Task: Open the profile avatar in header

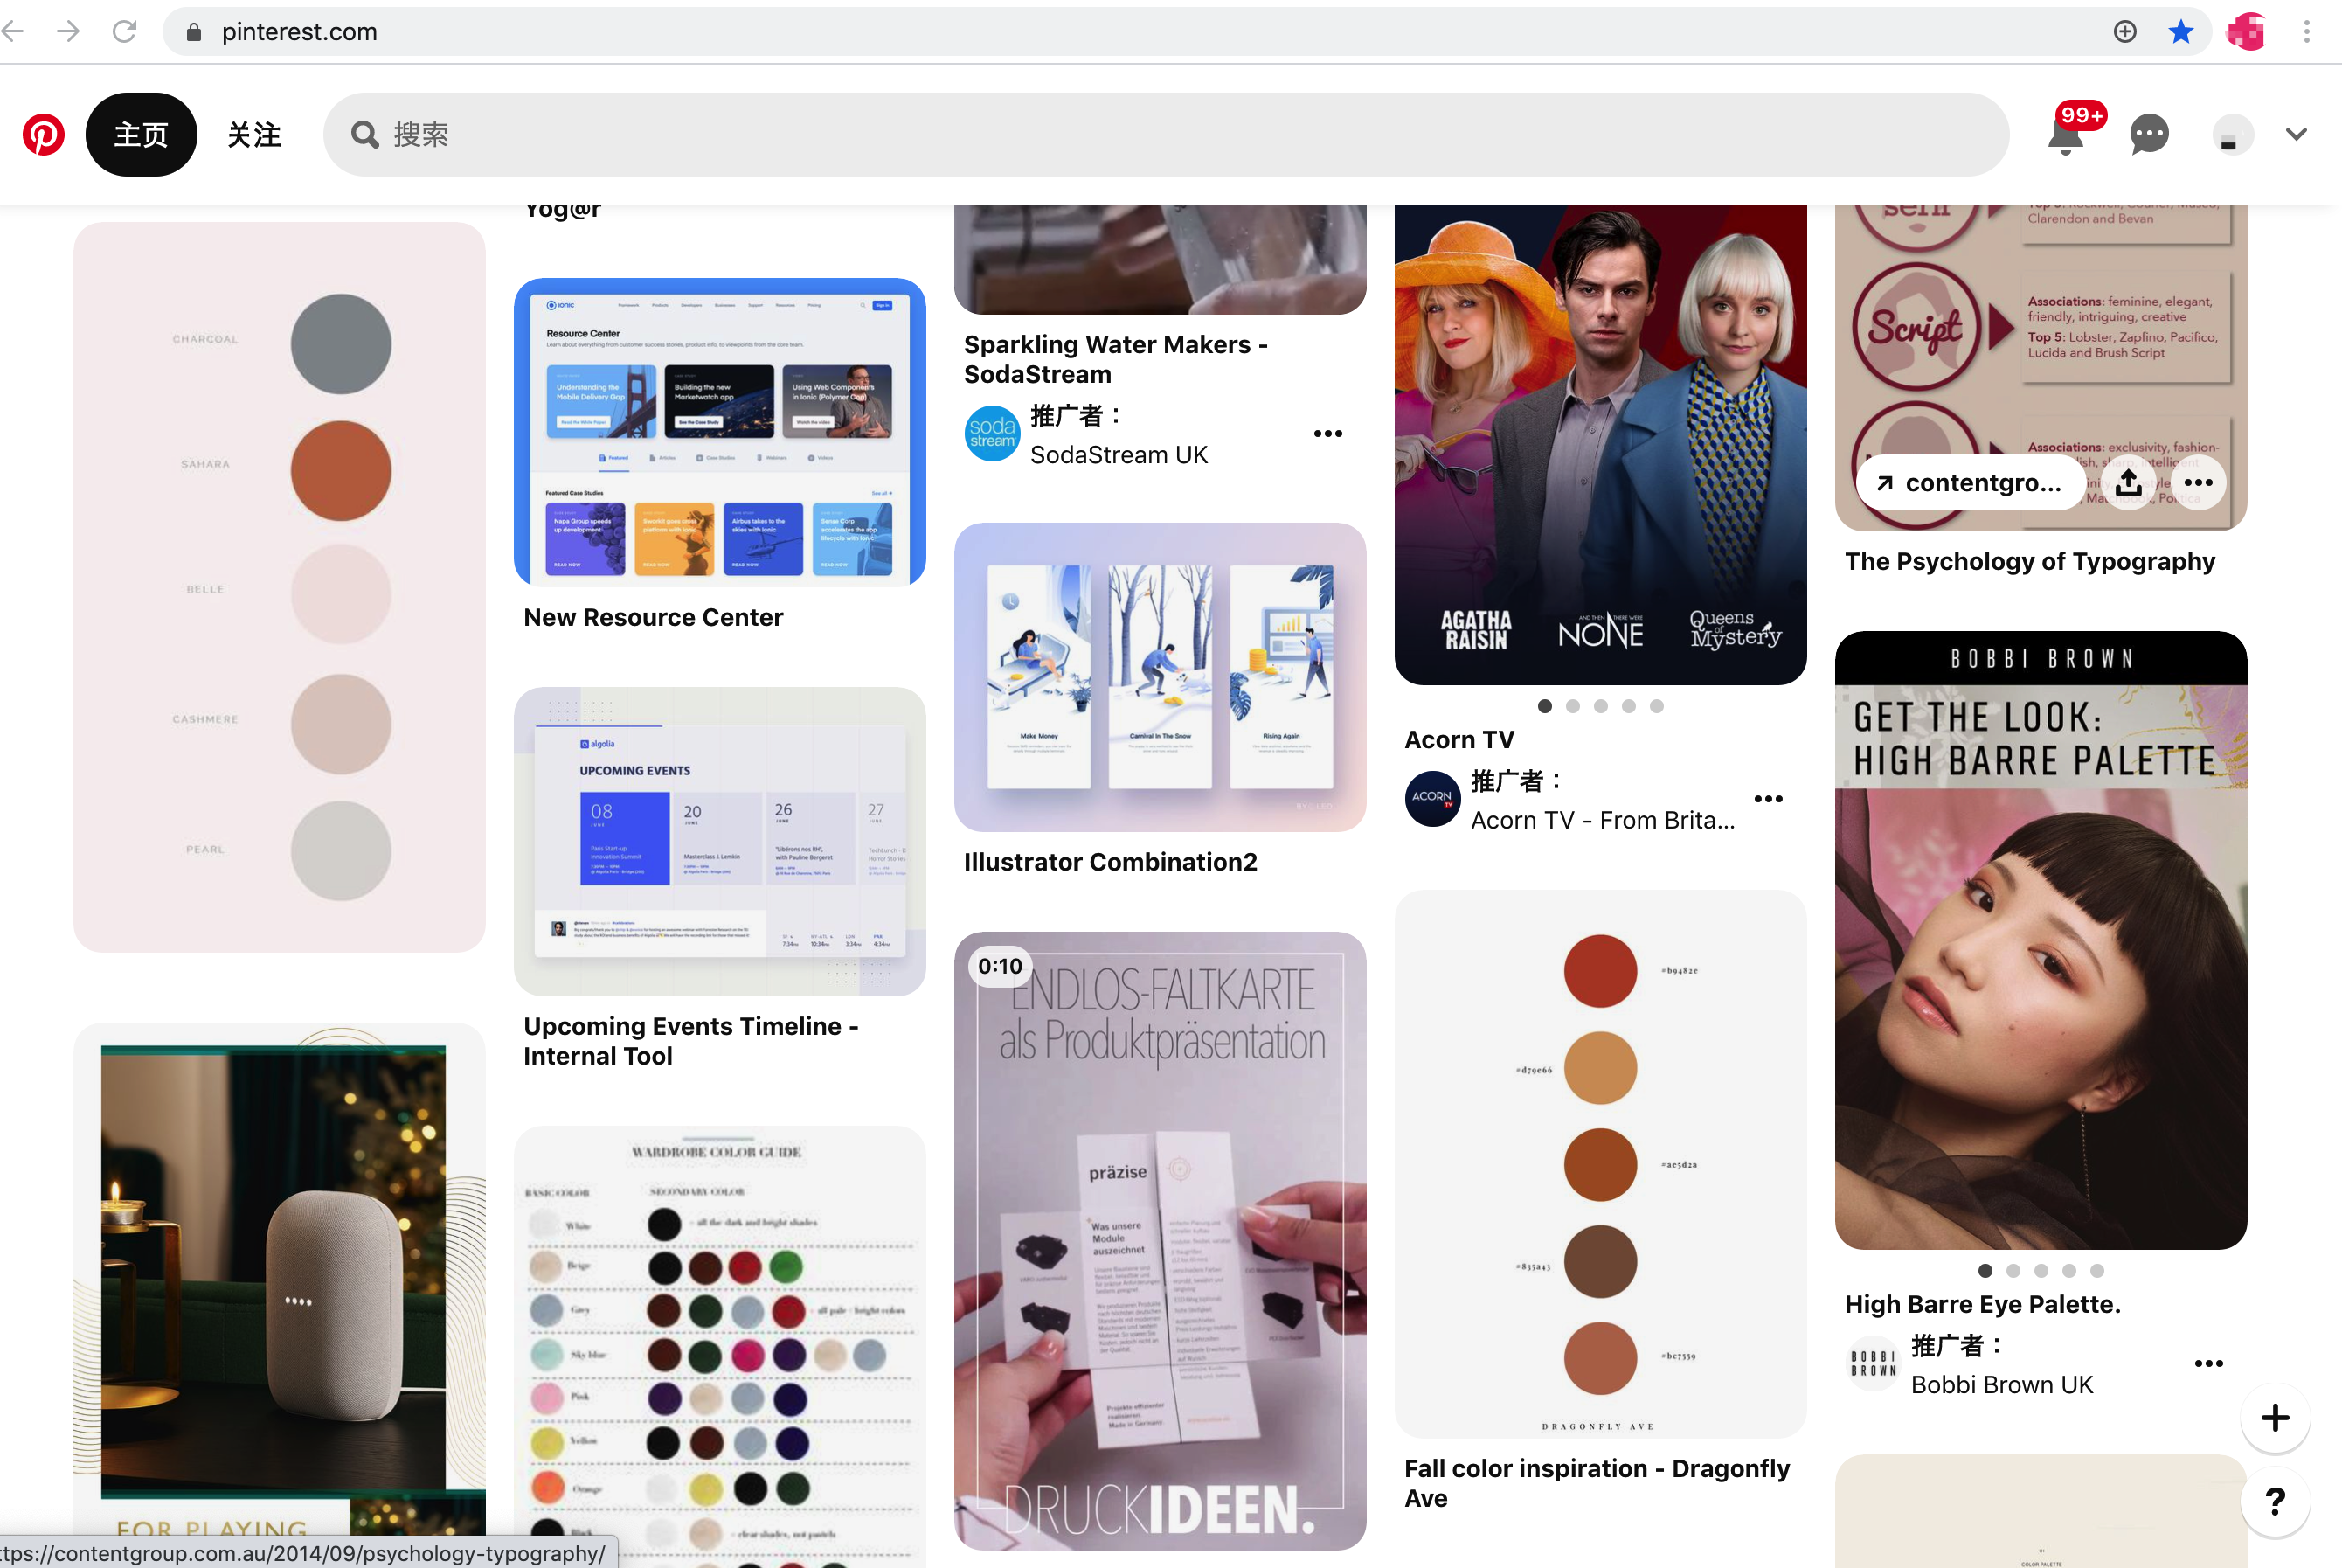Action: pyautogui.click(x=2232, y=135)
